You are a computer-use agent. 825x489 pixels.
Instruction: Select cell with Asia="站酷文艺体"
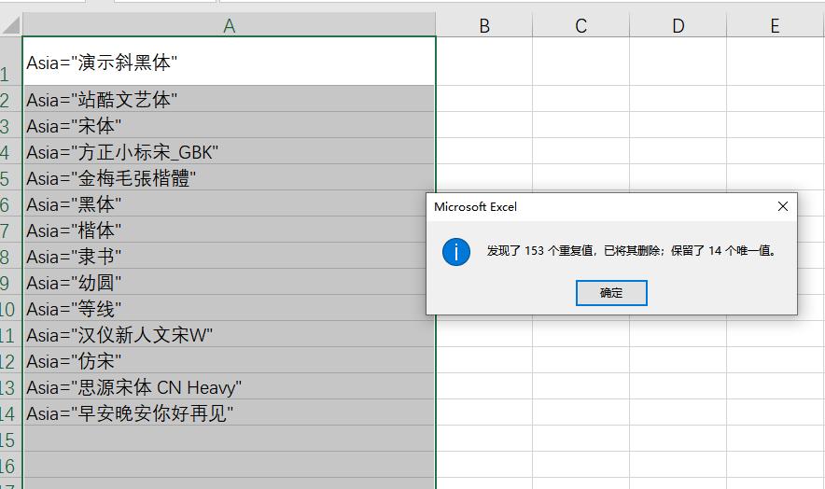229,100
